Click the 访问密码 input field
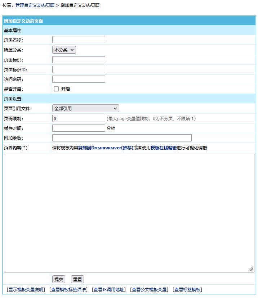 click(79, 79)
